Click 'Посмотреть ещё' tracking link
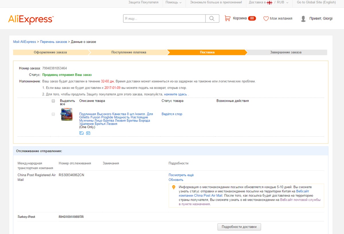This screenshot has height=234, width=344. click(x=181, y=175)
